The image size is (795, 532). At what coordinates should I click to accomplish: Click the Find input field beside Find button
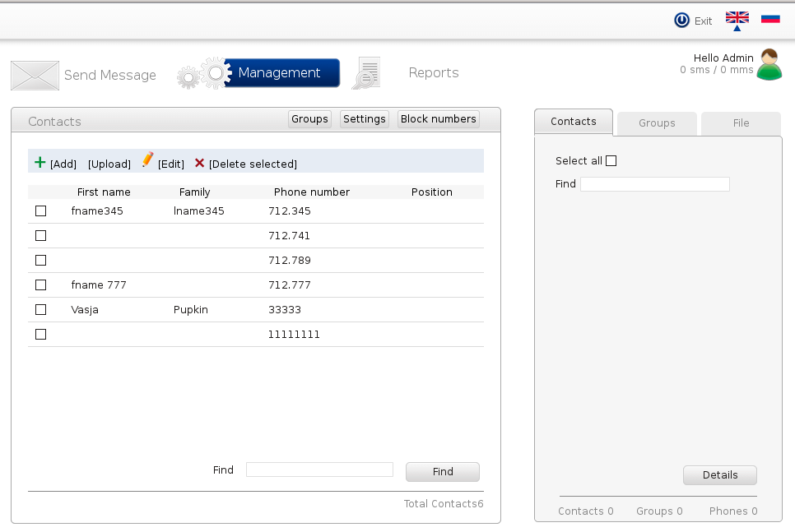point(319,470)
